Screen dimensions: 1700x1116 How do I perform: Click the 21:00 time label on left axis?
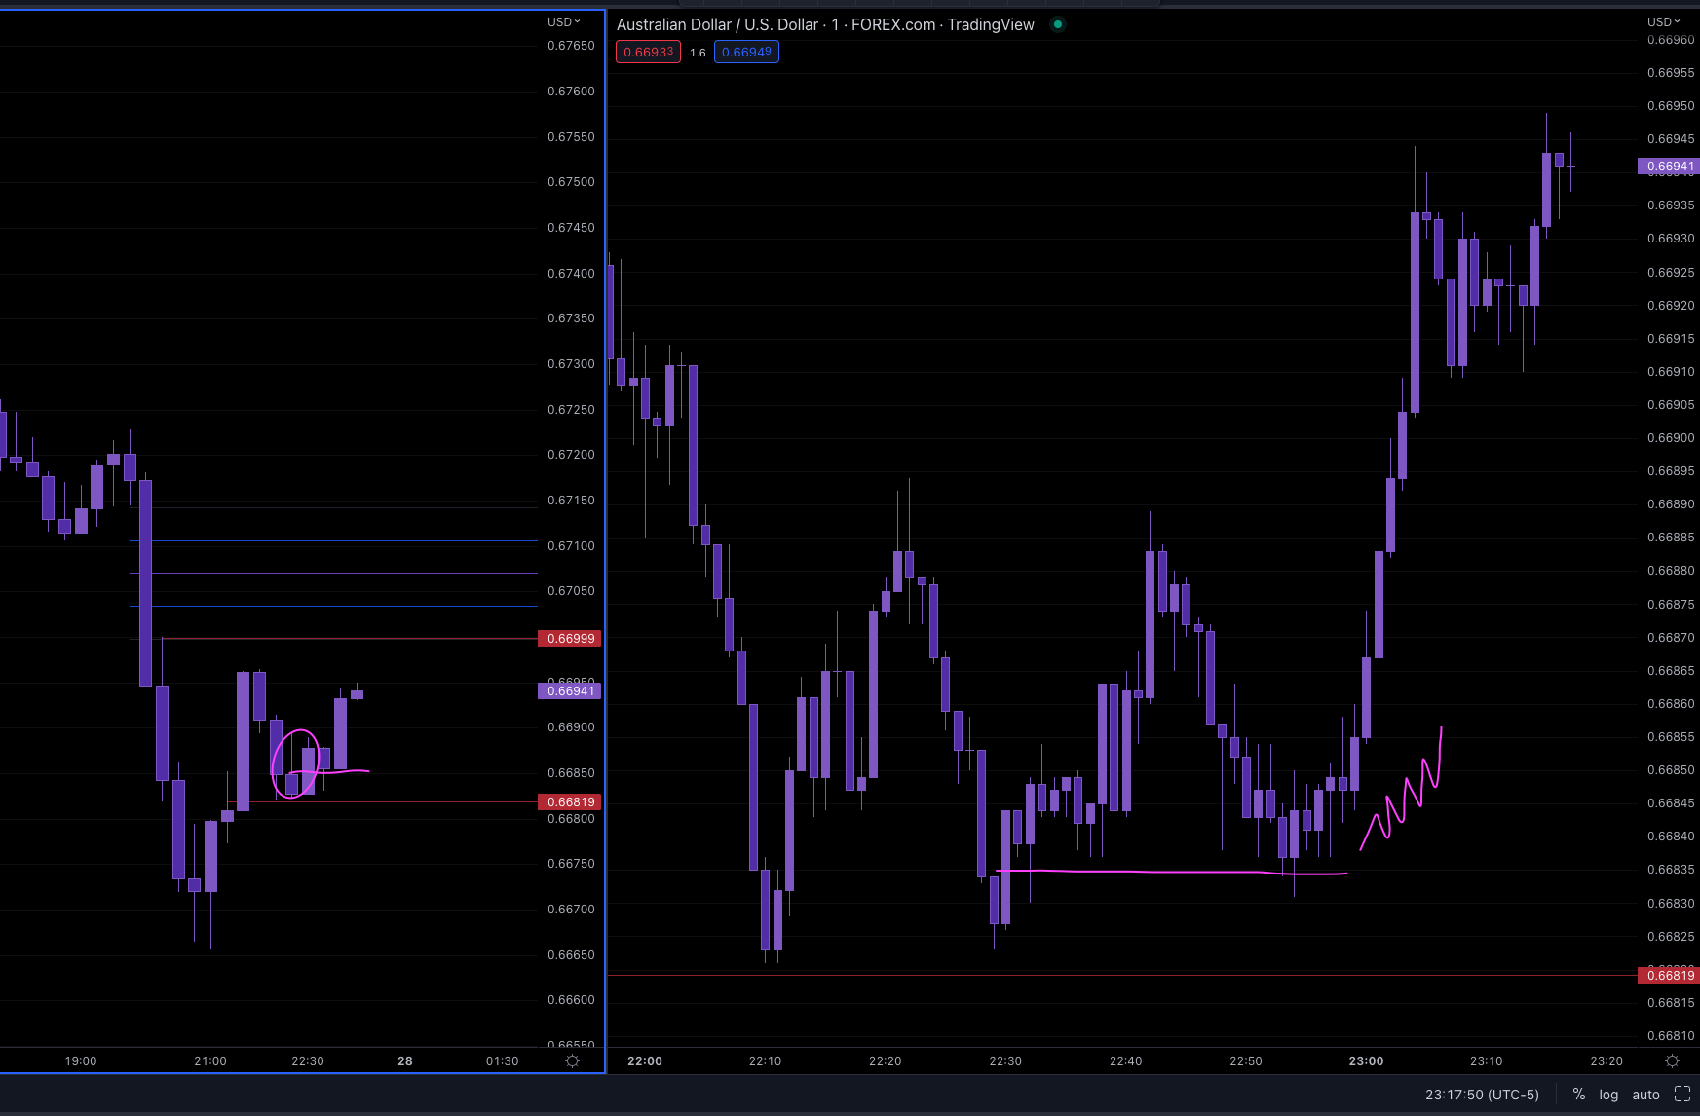[210, 1061]
